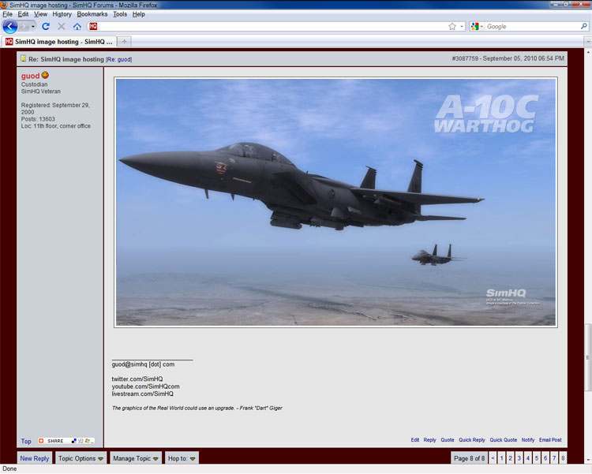The width and height of the screenshot is (592, 474).
Task: Click the smiley icon next to guod
Action: click(45, 75)
